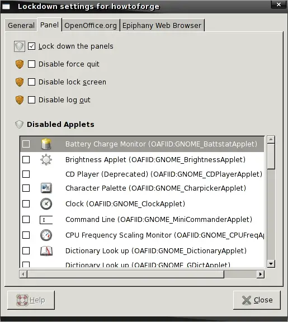
Task: Enable Disable log out checkbox
Action: [31, 100]
